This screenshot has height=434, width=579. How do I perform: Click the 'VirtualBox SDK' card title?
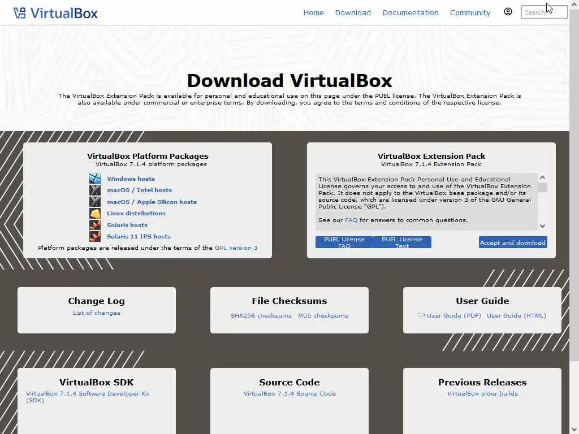point(96,382)
